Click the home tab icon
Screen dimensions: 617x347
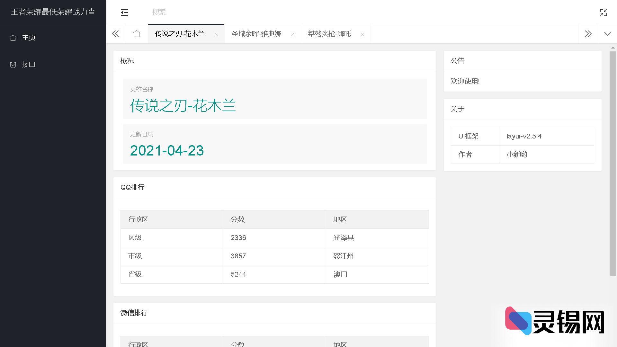coord(136,34)
